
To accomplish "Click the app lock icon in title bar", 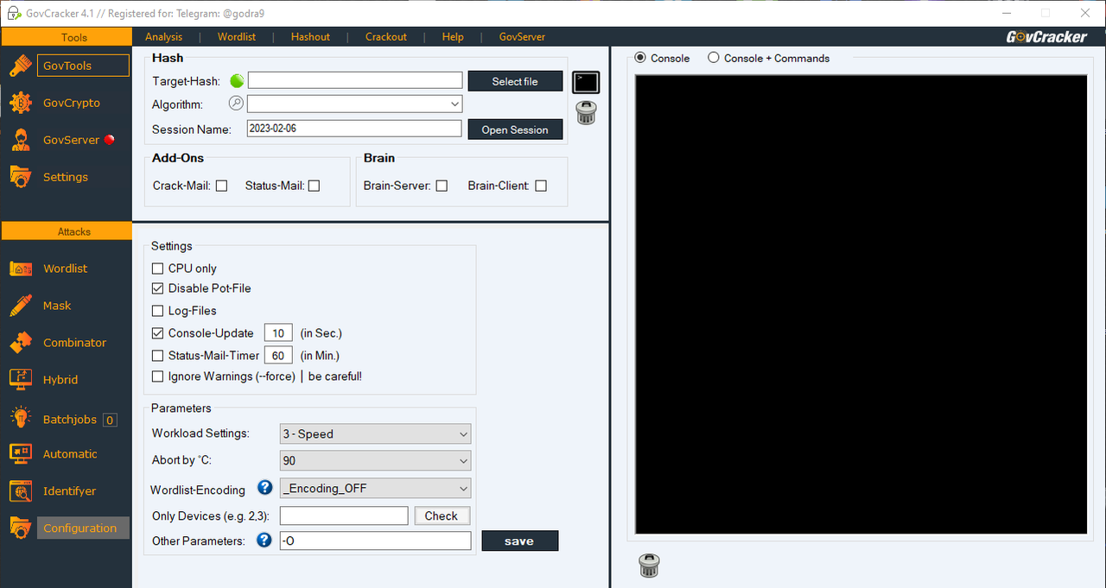I will 12,13.
